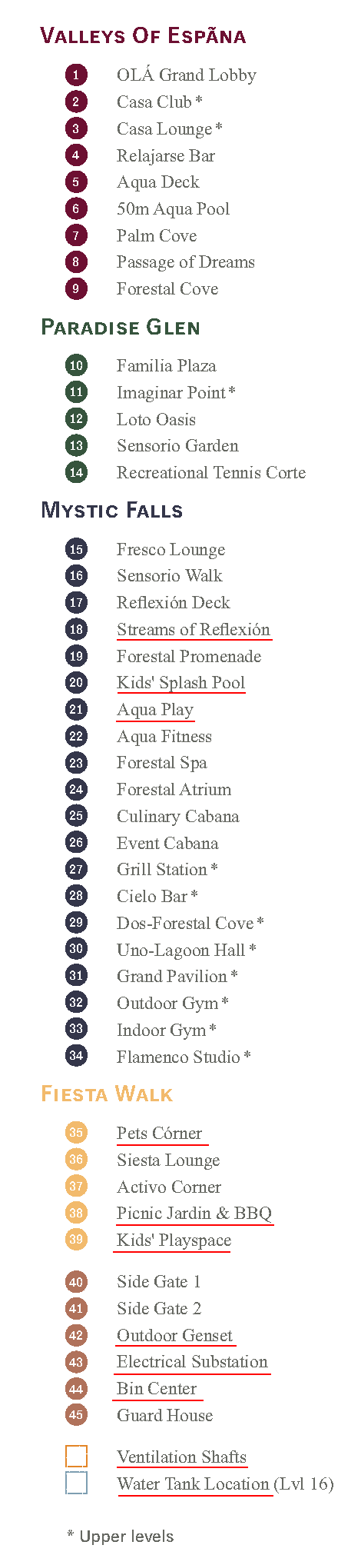
Task: Click the underlined Aqua Play label
Action: (155, 709)
